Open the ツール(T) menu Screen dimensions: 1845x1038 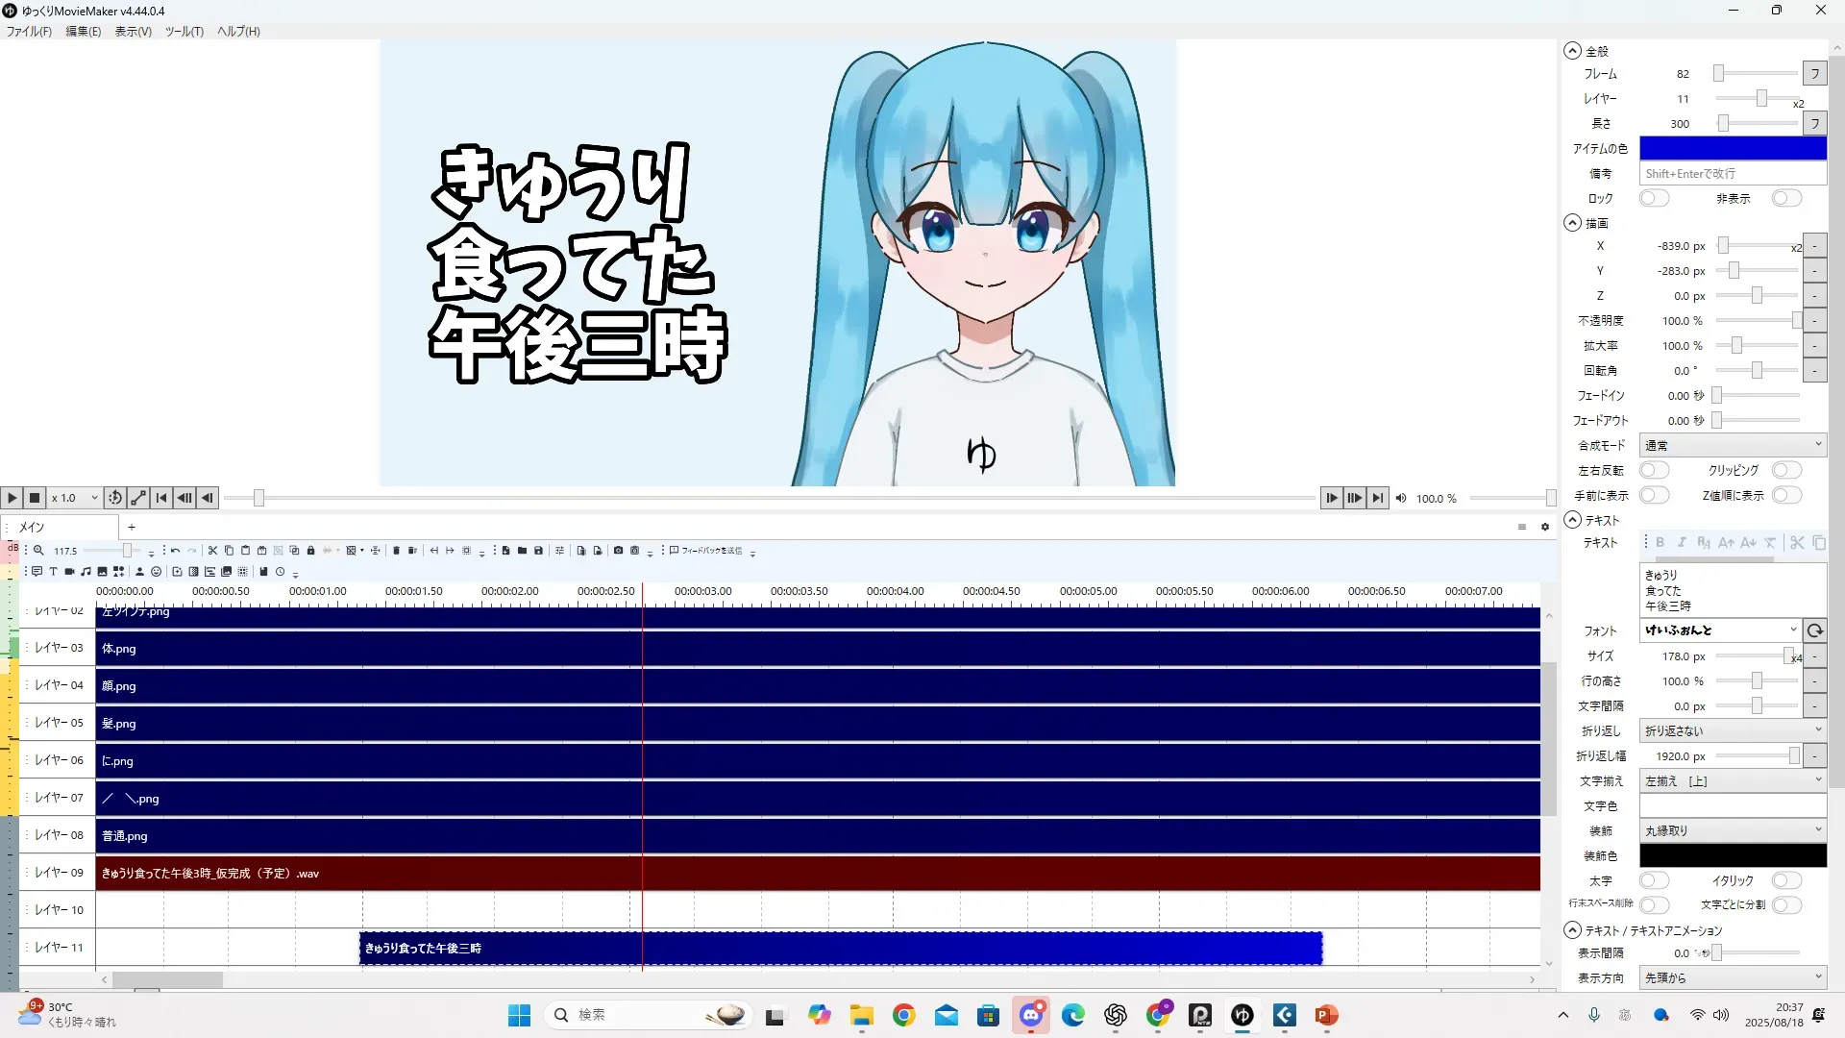(184, 32)
